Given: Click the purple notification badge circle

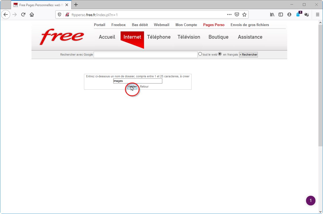Looking at the screenshot, I should (x=311, y=201).
